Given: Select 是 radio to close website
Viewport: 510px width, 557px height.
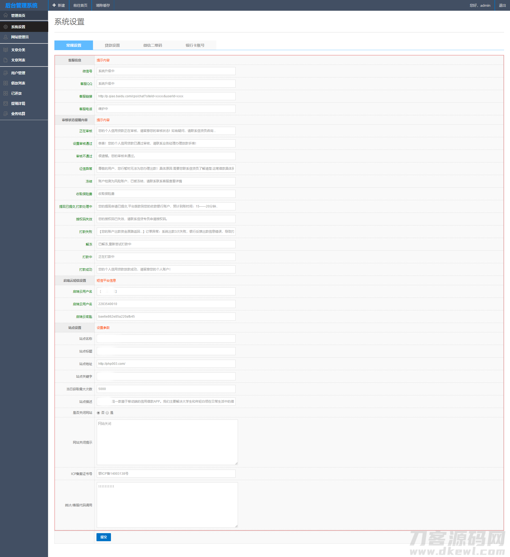Looking at the screenshot, I should [x=107, y=413].
